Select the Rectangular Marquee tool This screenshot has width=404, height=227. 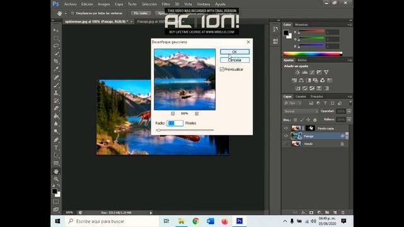(56, 38)
